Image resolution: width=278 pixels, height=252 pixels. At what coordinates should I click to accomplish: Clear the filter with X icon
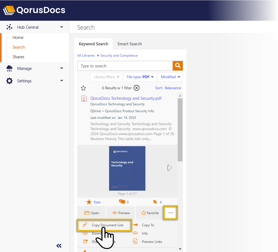click(136, 88)
